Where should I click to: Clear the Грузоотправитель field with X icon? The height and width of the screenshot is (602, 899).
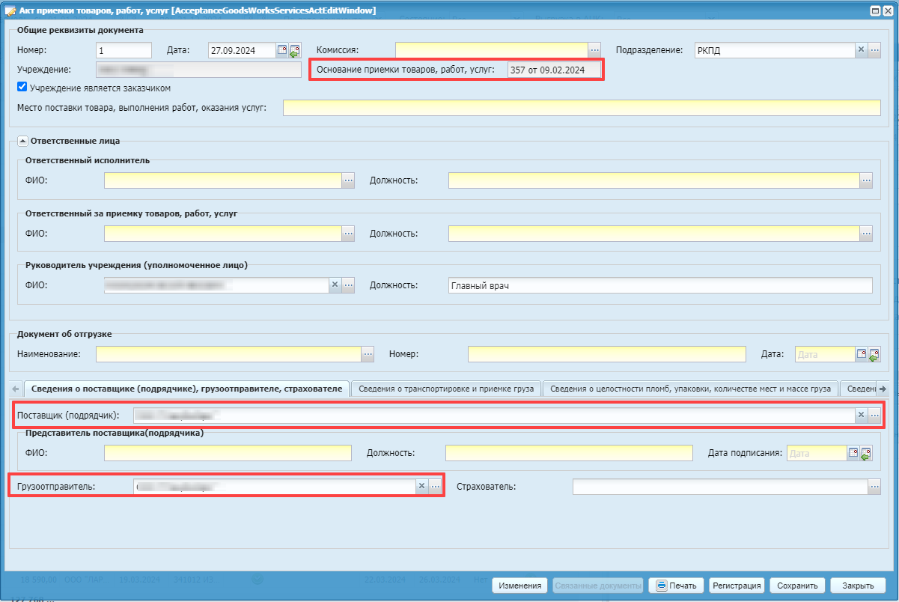pos(421,487)
